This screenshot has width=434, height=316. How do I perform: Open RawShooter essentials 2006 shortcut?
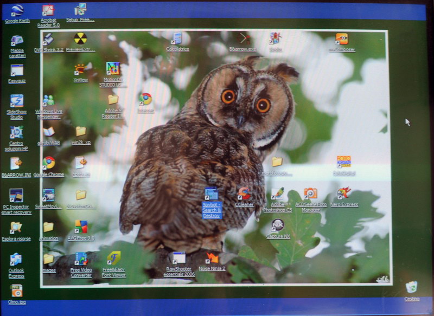pyautogui.click(x=179, y=259)
